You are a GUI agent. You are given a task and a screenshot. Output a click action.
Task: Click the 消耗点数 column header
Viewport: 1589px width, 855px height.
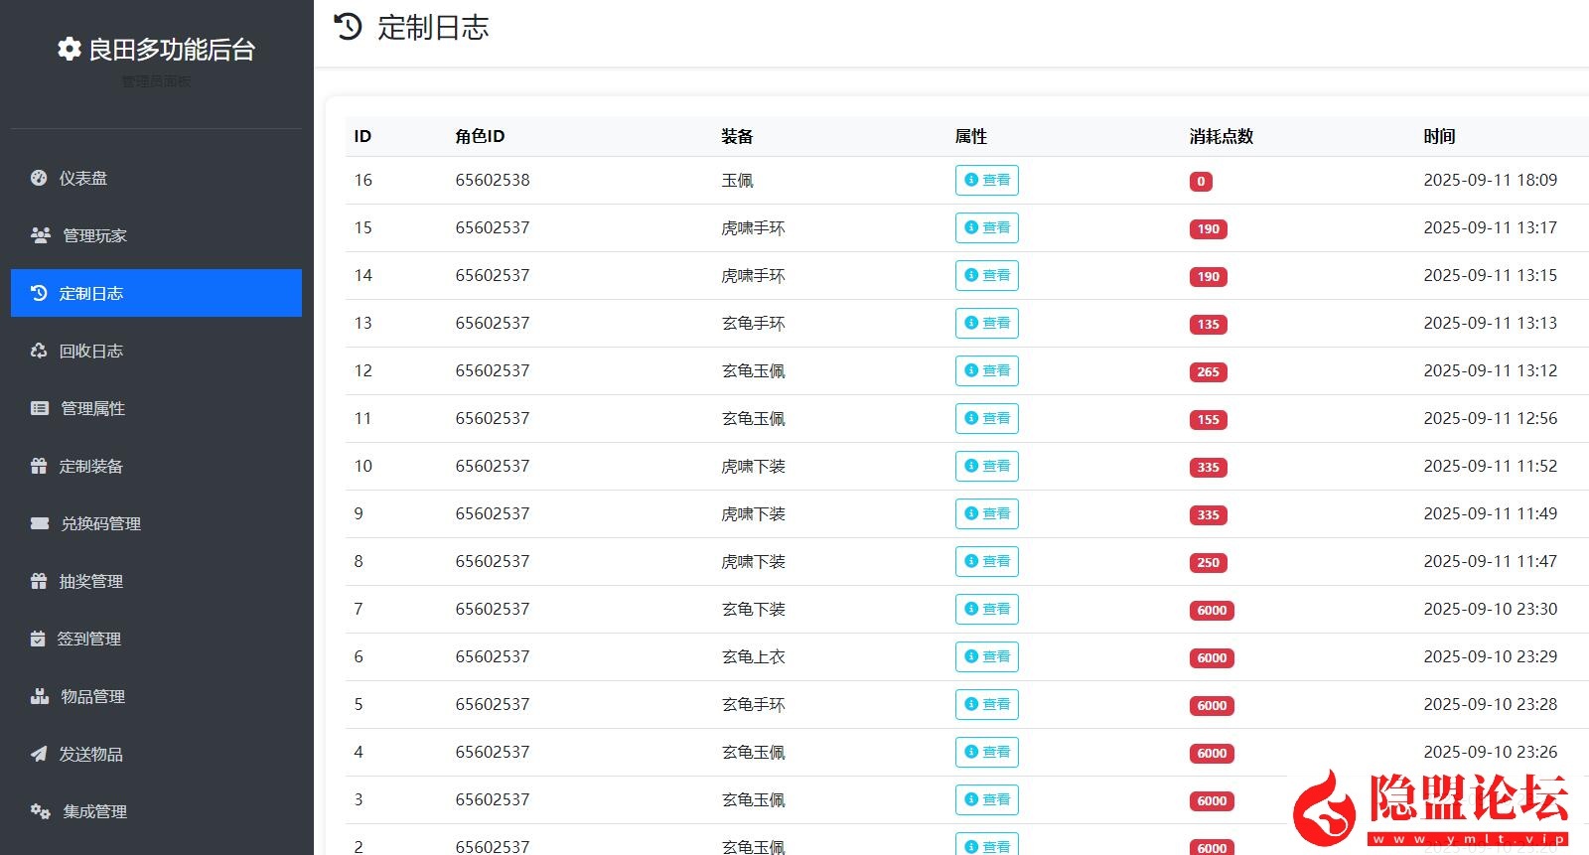point(1221,136)
